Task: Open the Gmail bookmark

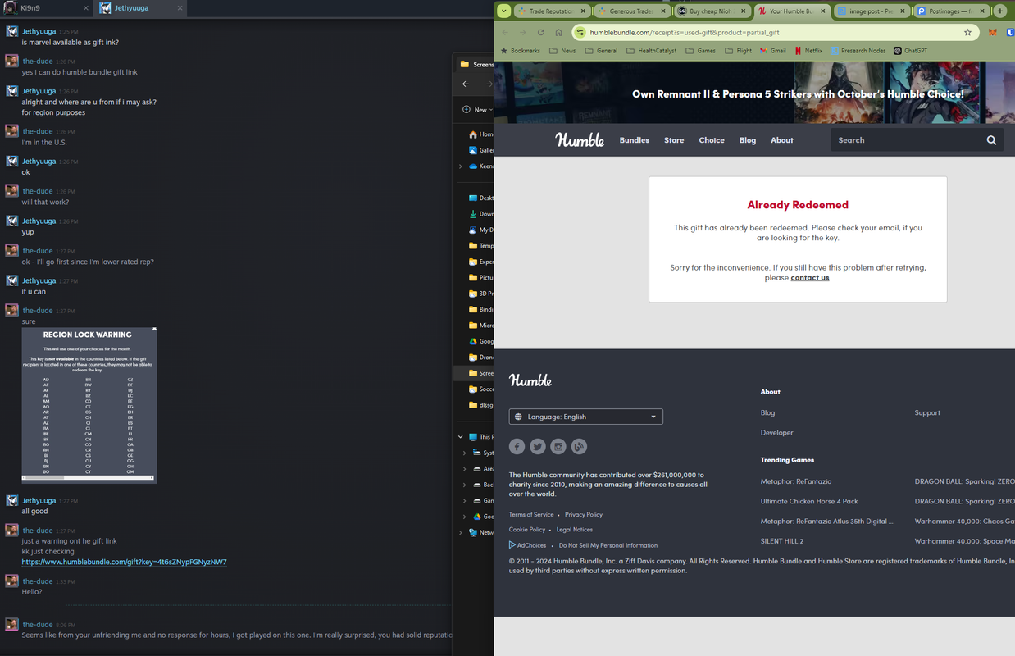Action: pos(772,51)
